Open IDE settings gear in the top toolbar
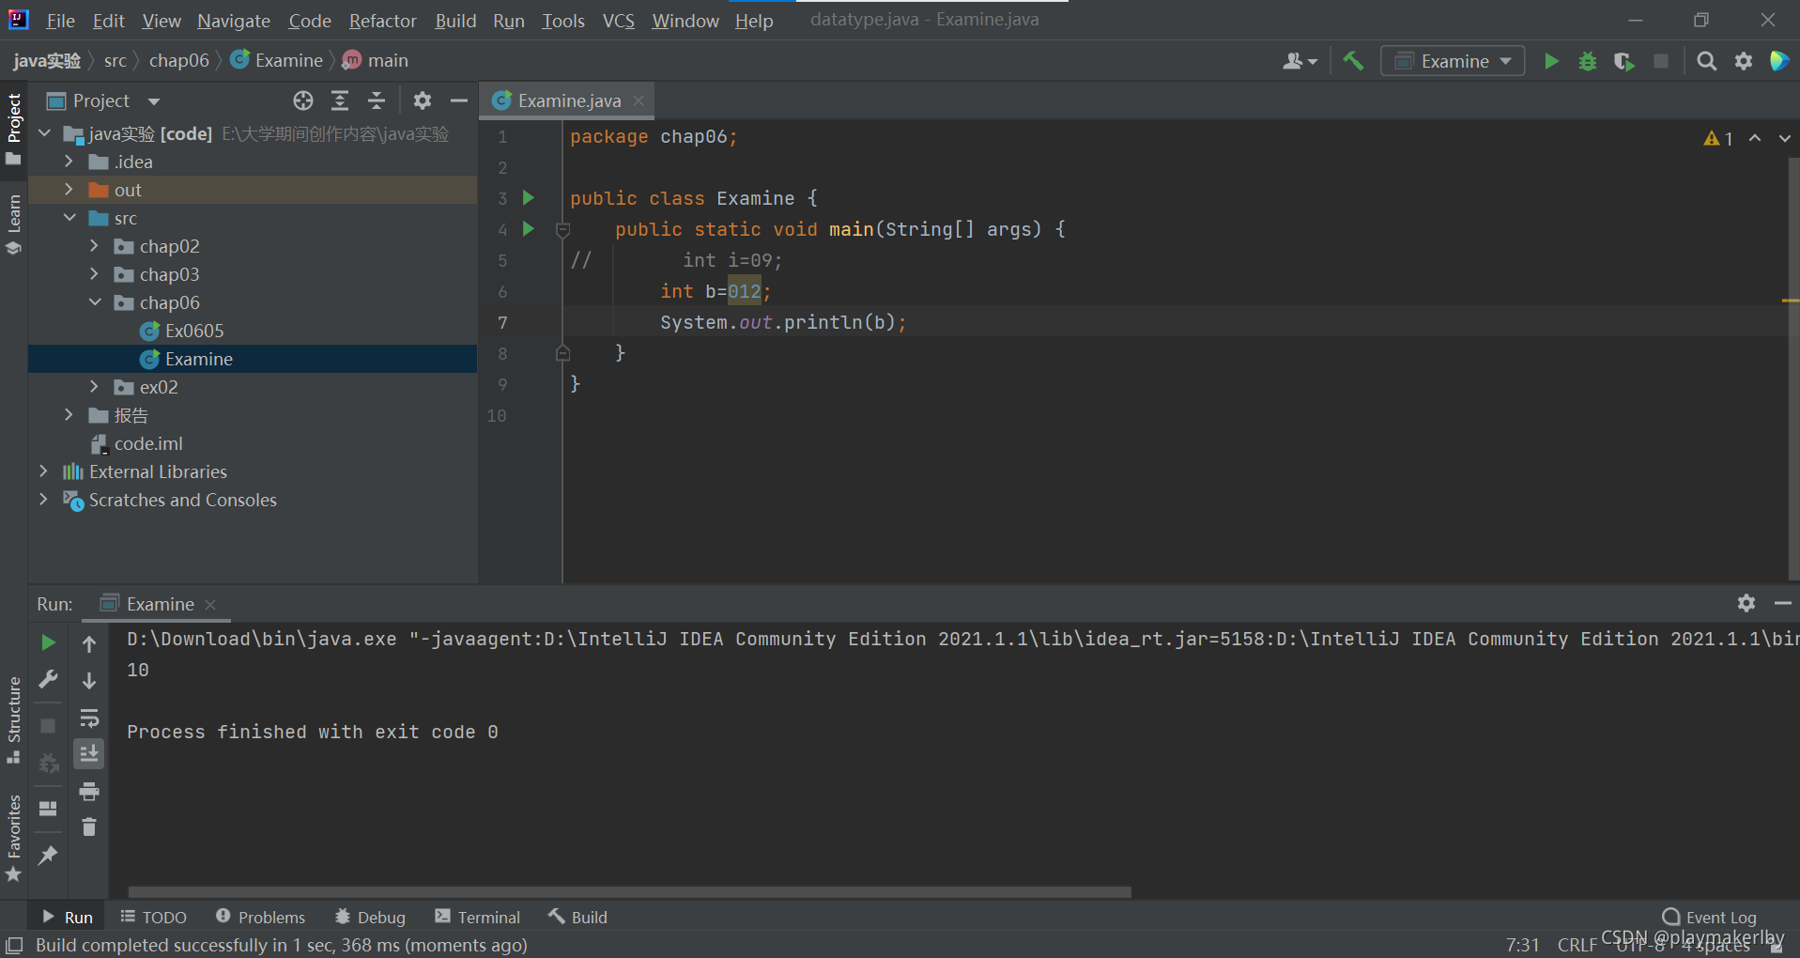 (x=1744, y=61)
